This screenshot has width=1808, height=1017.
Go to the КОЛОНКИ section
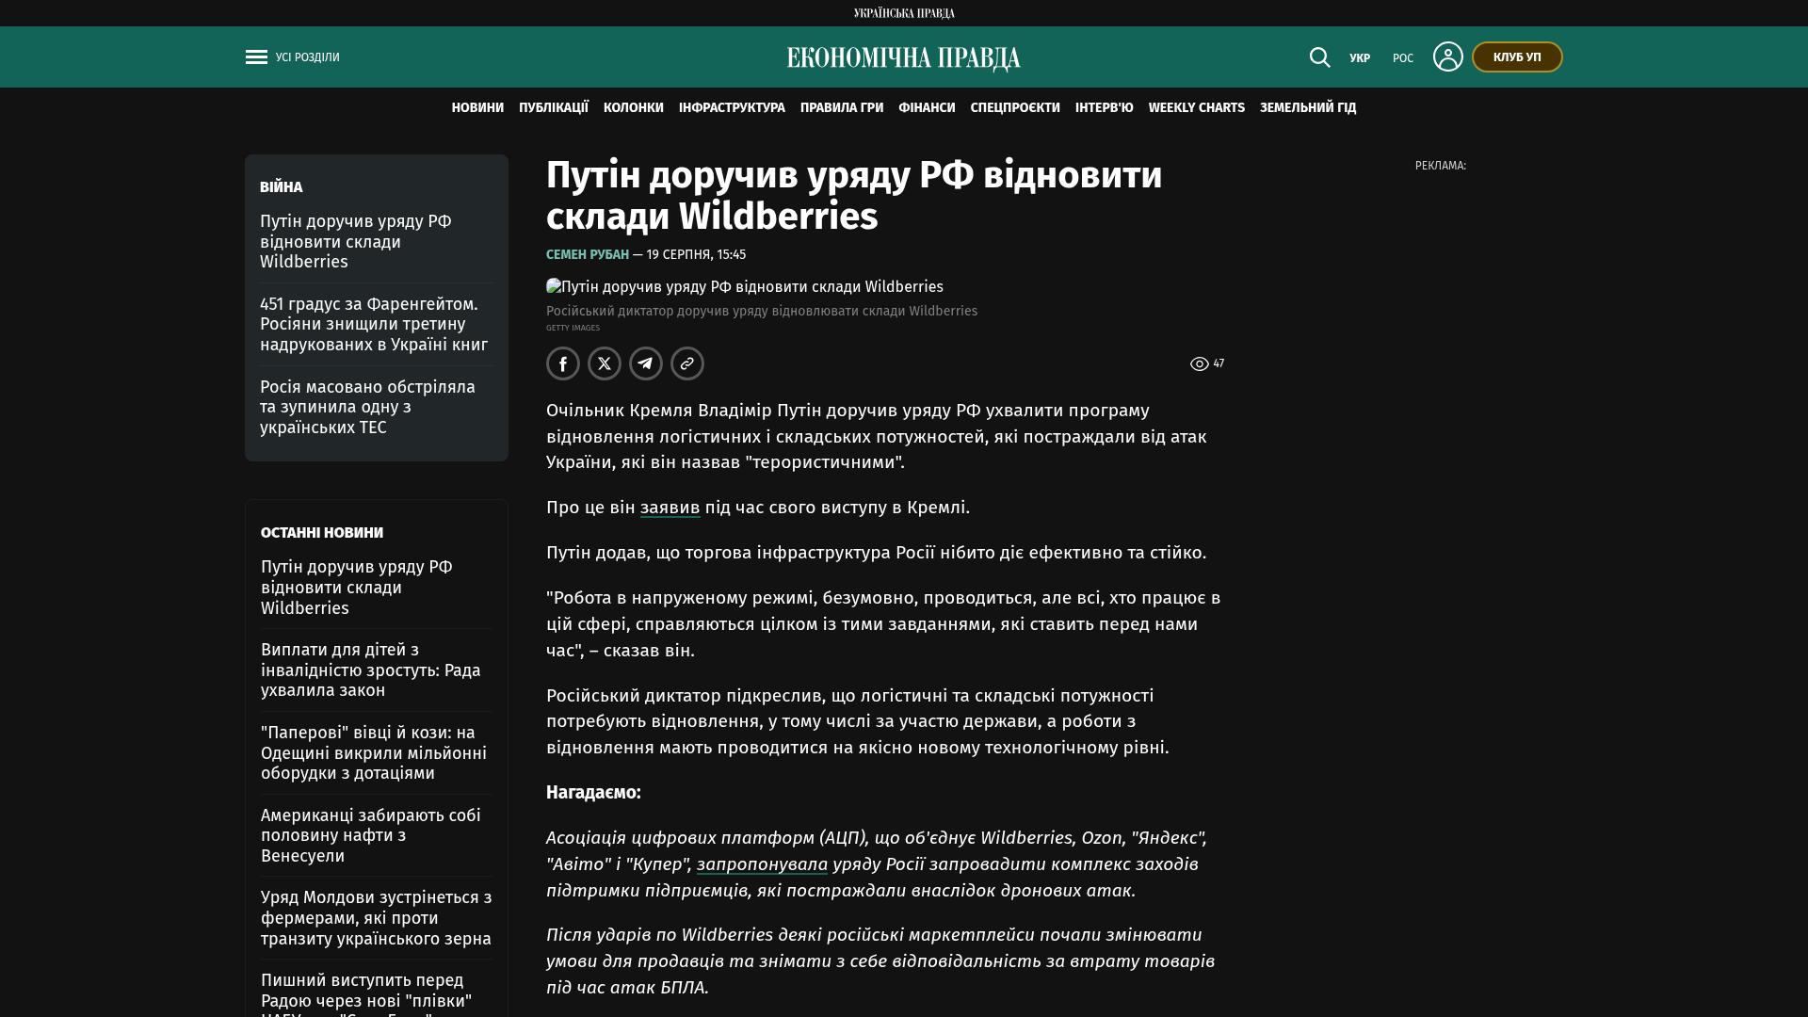coord(634,108)
